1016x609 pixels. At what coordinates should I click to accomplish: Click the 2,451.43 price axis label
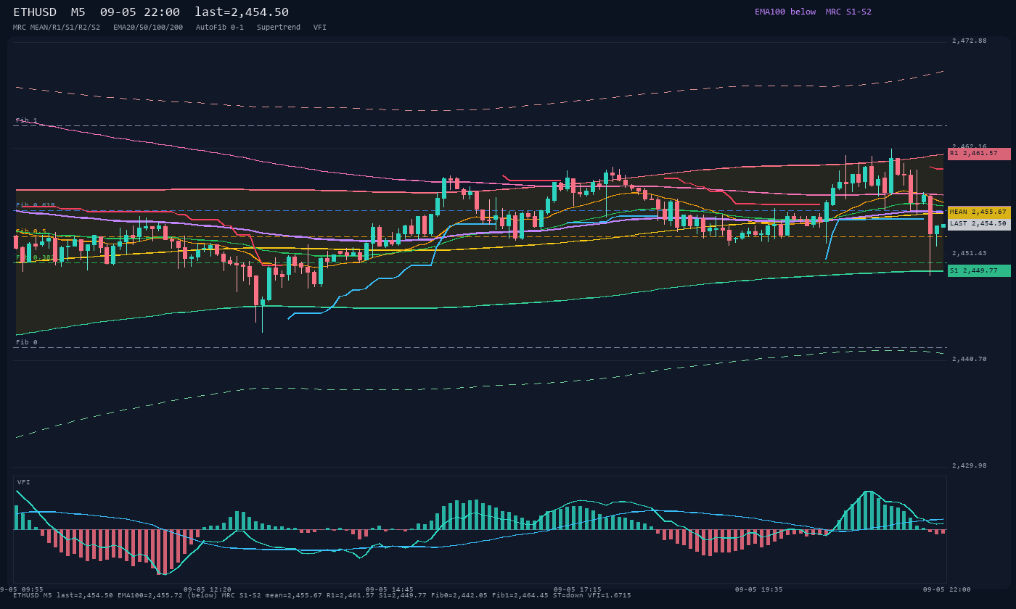970,253
